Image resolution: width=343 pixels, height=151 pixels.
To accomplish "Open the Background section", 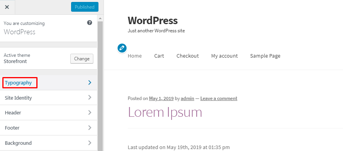I will pos(48,143).
